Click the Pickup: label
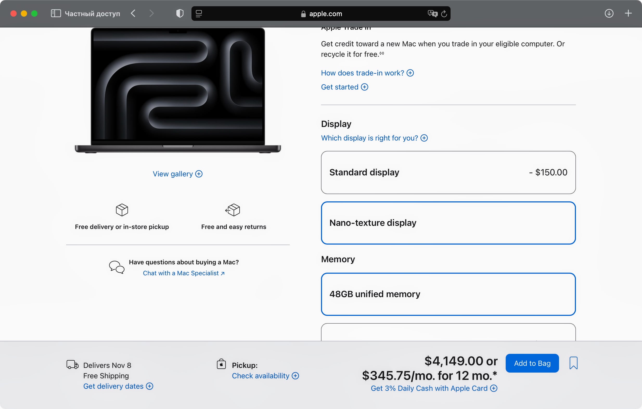This screenshot has height=409, width=642. (x=245, y=365)
